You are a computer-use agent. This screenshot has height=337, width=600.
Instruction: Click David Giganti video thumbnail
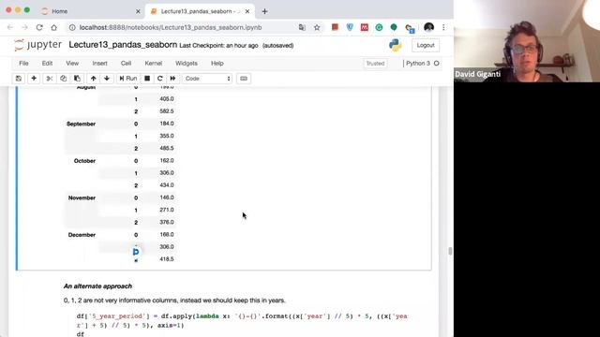527,41
